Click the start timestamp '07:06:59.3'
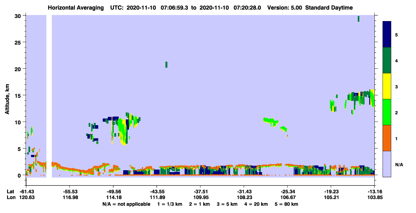The width and height of the screenshot is (416, 213). [x=175, y=8]
